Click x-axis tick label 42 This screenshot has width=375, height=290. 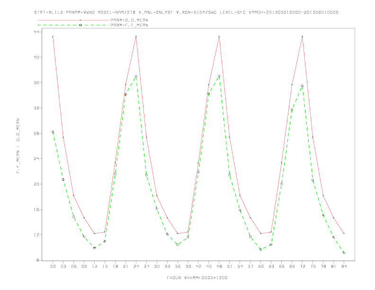pyautogui.click(x=198, y=266)
